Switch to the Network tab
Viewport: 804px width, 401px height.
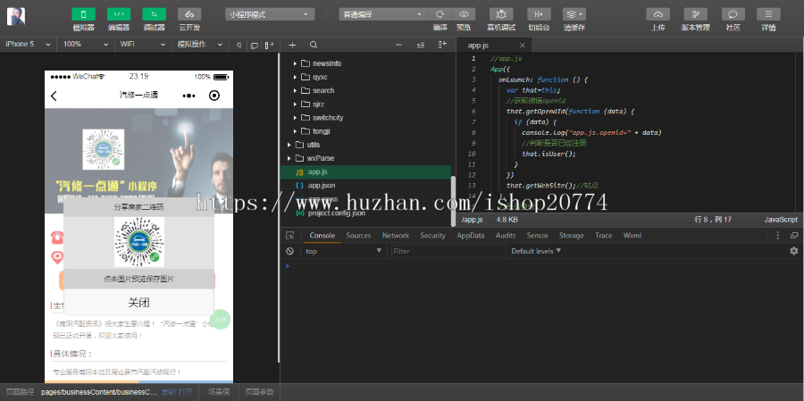point(395,236)
